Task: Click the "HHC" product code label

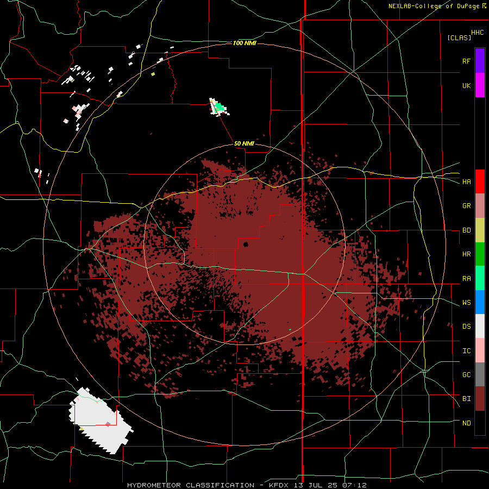Action: tap(478, 33)
